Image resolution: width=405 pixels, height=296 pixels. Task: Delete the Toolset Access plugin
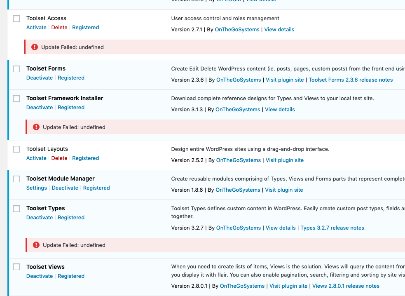59,27
